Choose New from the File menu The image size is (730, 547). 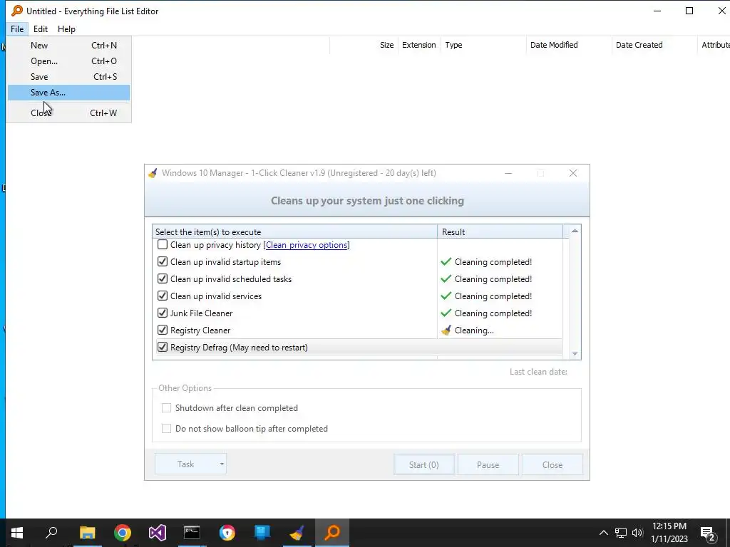[x=69, y=45]
